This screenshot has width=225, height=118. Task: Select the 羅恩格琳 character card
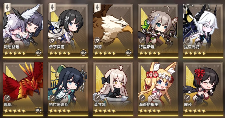click(23, 31)
